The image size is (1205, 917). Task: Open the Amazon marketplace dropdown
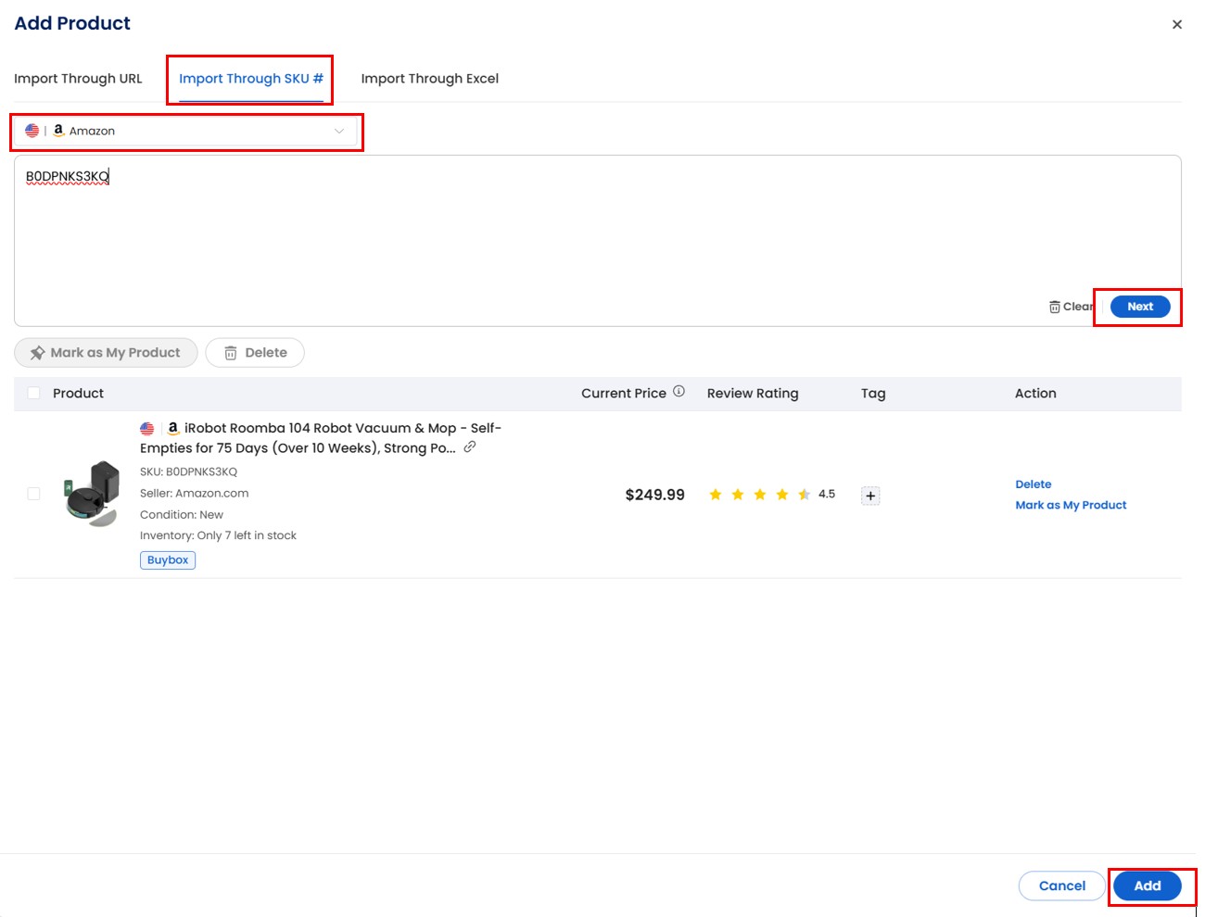[186, 132]
